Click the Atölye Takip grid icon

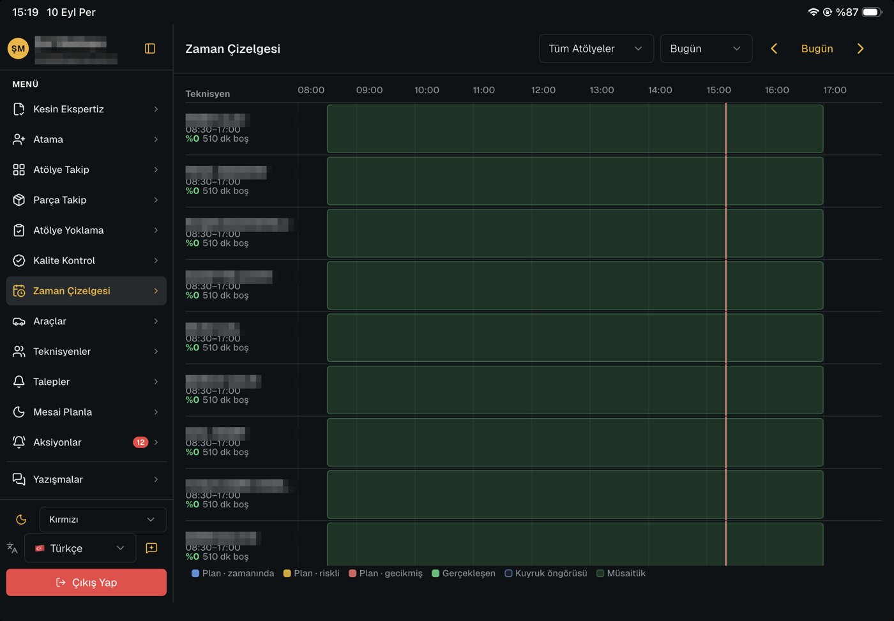click(x=19, y=170)
